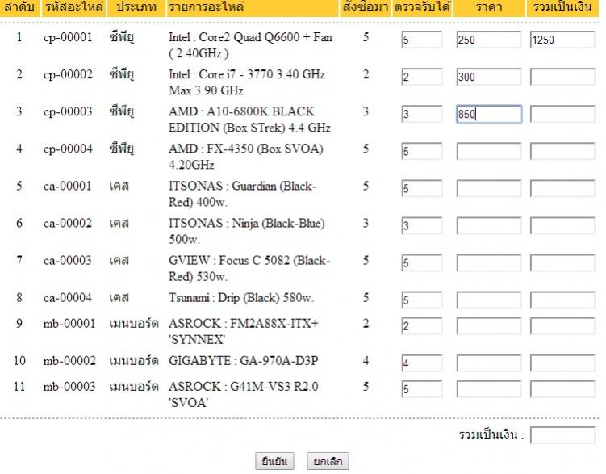Click price field for ca-00003 row
The height and width of the screenshot is (474, 606).
point(489,263)
